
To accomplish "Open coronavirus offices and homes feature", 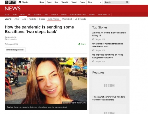I will point(109,98).
